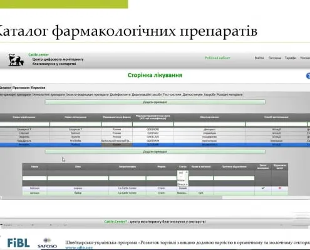The height and width of the screenshot is (250, 310).
Task: Click the red reject X icon in the bottom table
Action: pyautogui.click(x=280, y=188)
